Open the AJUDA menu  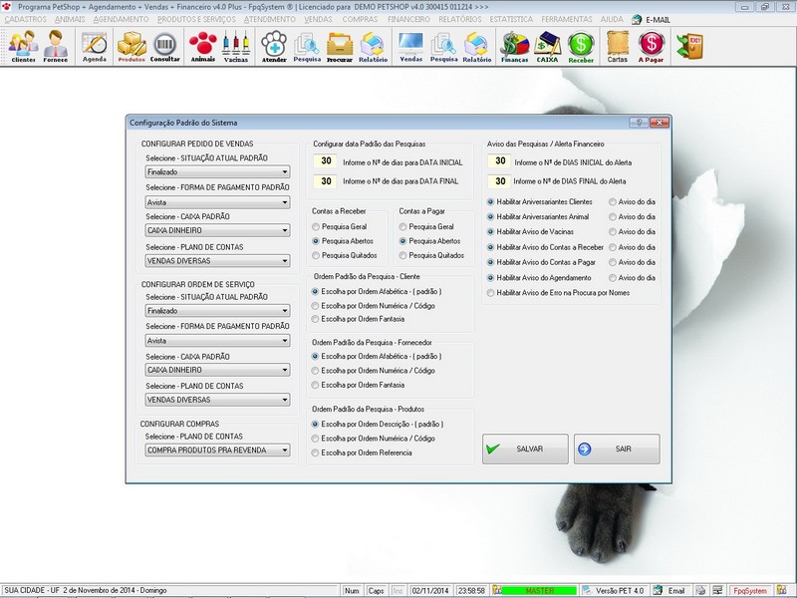point(612,19)
